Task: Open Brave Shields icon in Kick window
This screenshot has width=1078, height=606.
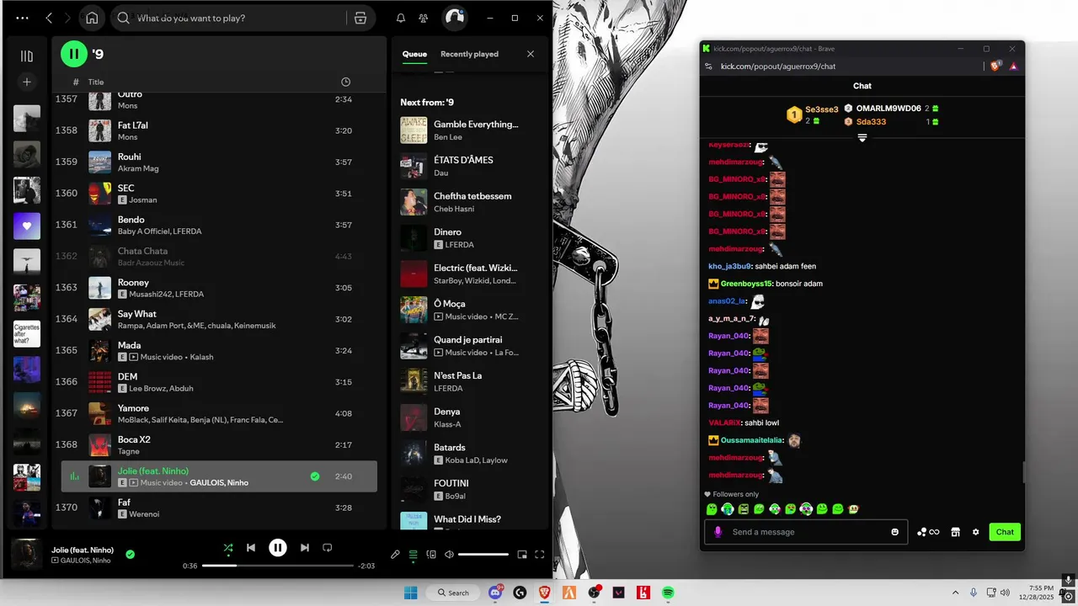Action: pos(995,66)
